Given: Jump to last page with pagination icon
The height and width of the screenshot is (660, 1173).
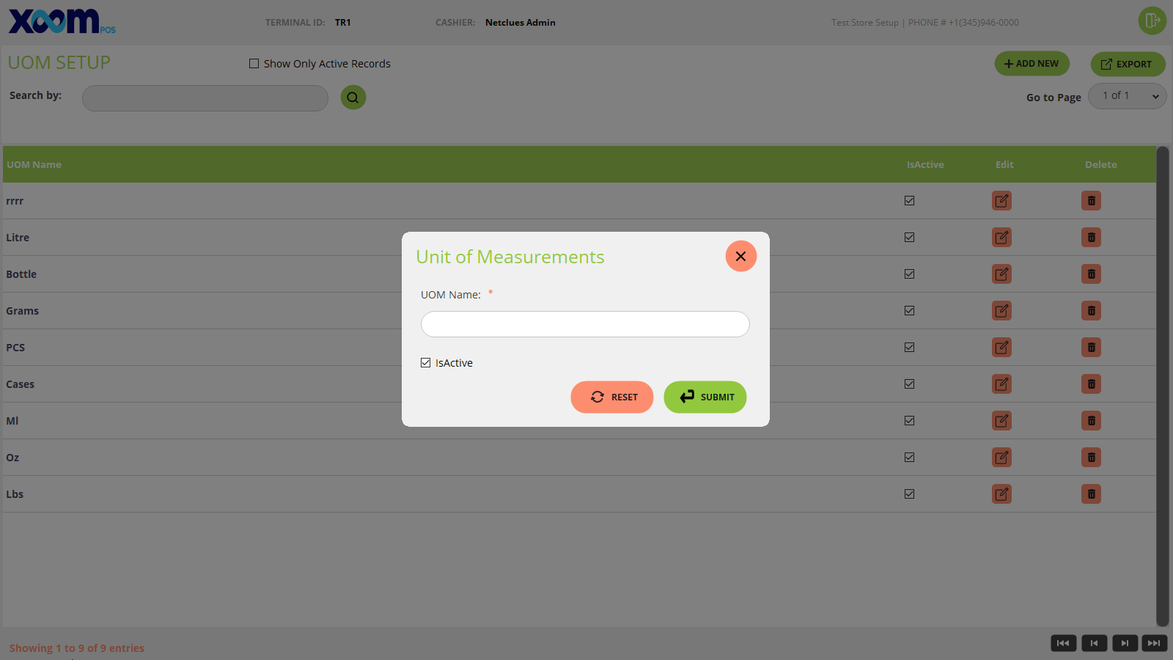Looking at the screenshot, I should pos(1154,643).
